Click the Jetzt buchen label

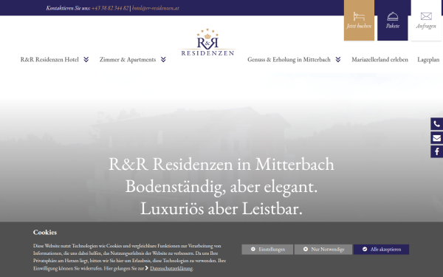[x=359, y=26]
